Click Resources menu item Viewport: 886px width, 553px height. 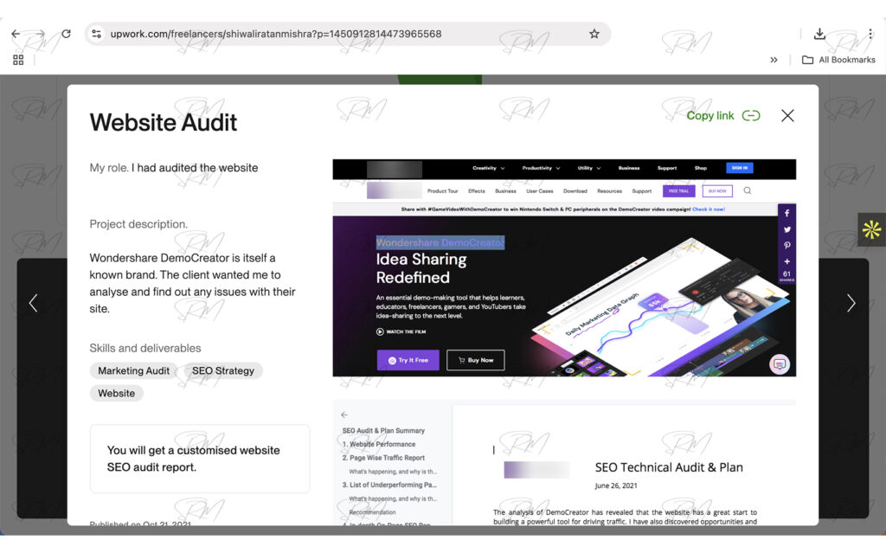(x=609, y=191)
